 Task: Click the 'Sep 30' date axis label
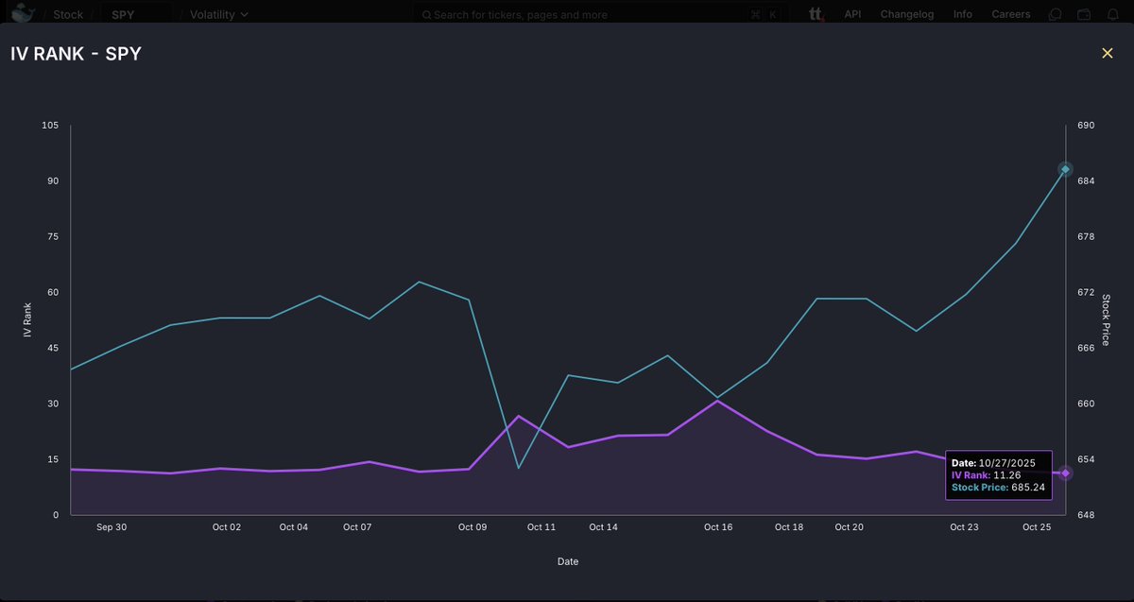[112, 527]
